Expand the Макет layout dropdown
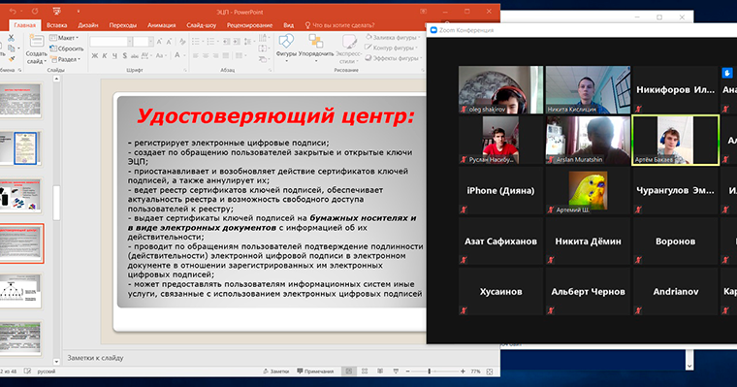The image size is (737, 387). coord(64,38)
